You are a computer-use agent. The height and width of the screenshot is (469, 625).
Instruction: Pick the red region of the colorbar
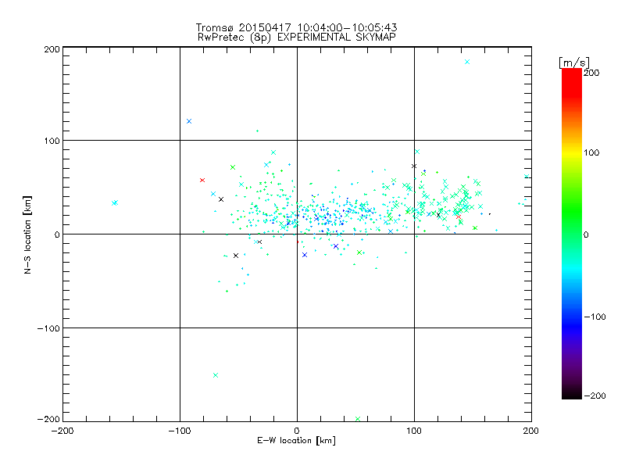572,82
